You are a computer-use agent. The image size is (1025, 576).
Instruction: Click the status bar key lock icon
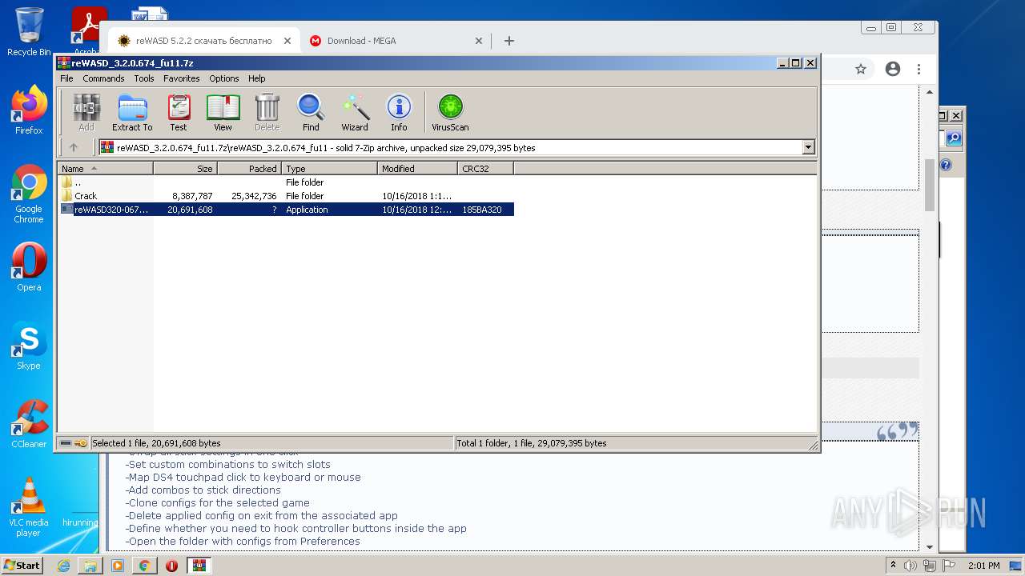tap(80, 443)
